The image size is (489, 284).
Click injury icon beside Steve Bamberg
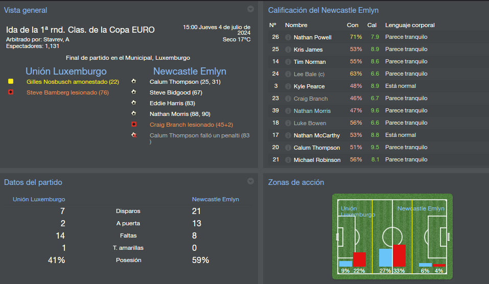(x=11, y=92)
